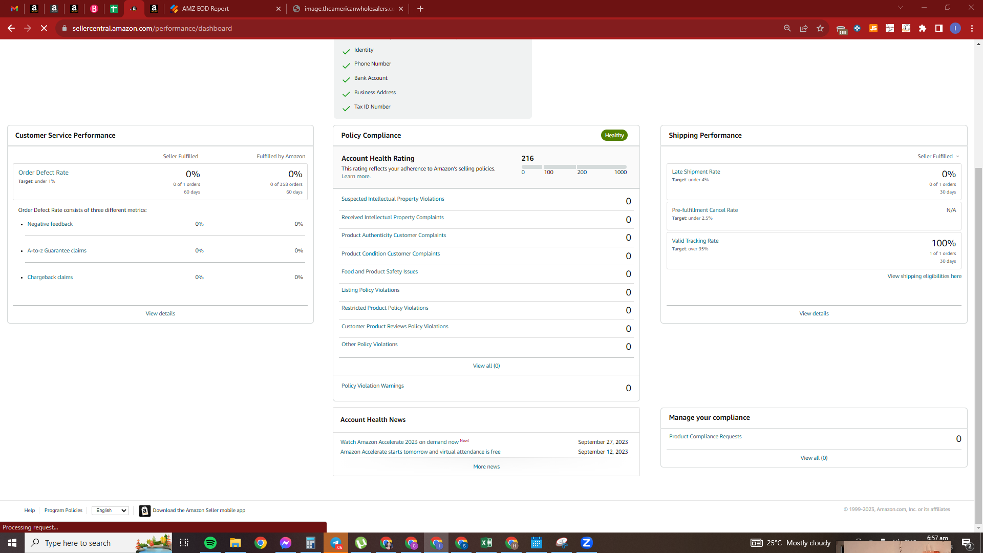Open Excel from the taskbar
The width and height of the screenshot is (983, 553).
coord(486,543)
